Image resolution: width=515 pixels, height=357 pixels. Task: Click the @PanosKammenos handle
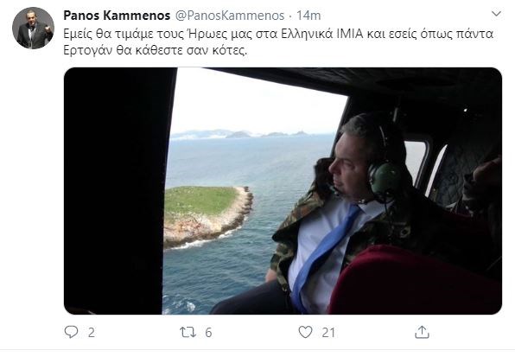pos(230,15)
